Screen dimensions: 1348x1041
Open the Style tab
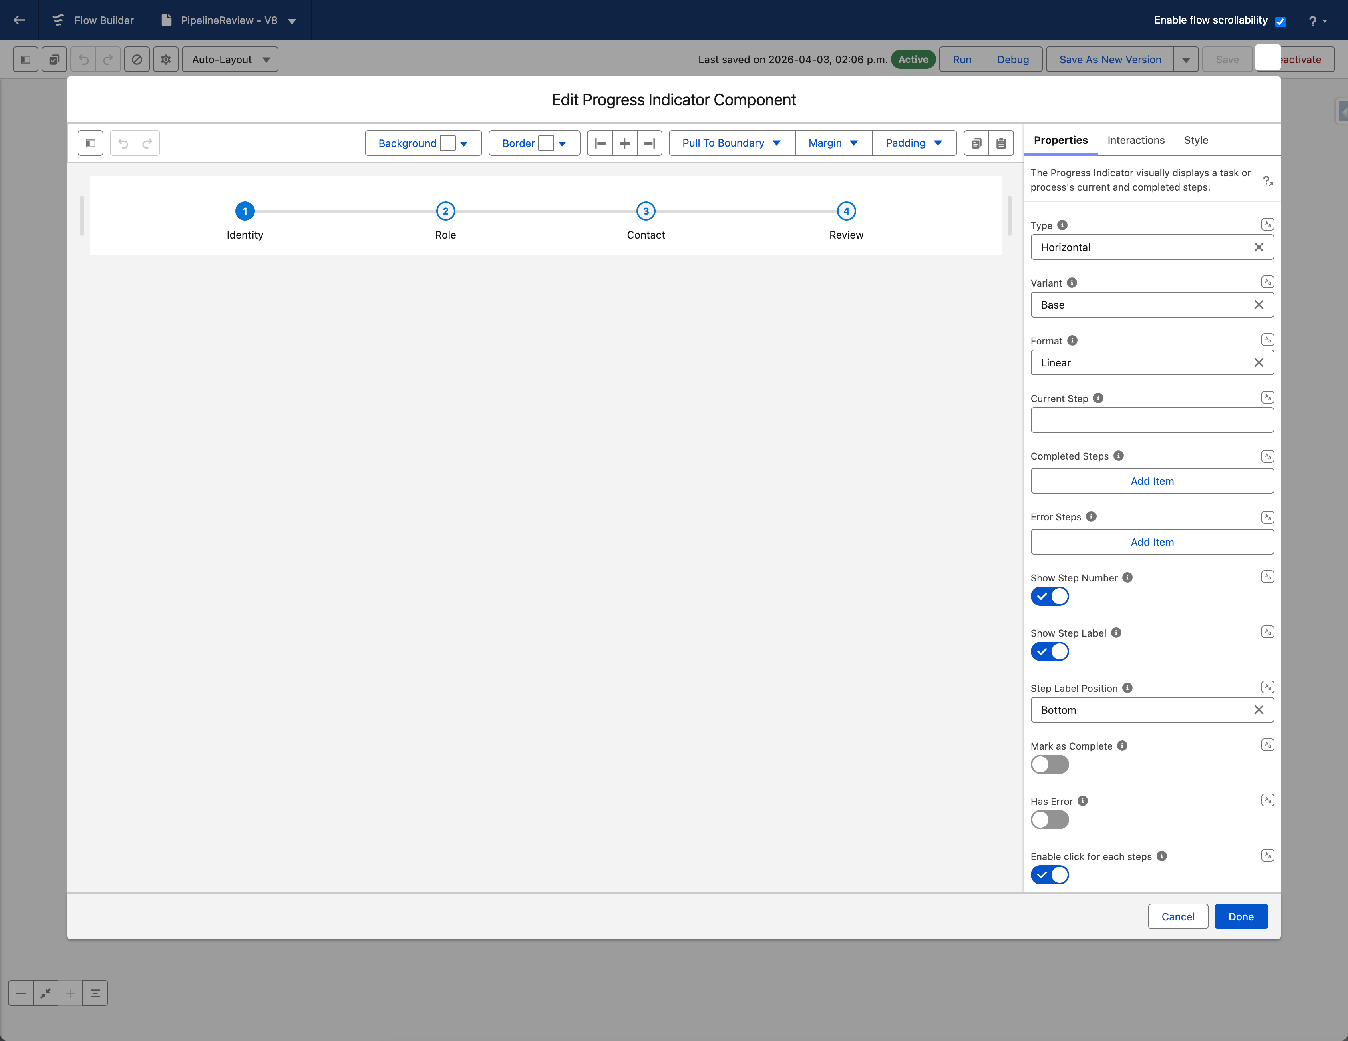tap(1195, 140)
